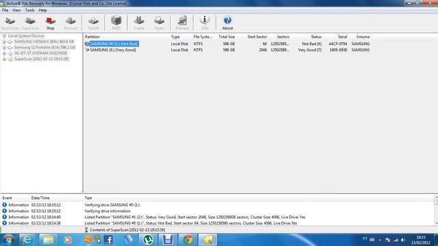Launch Internet Explorer from the taskbar

point(27,240)
